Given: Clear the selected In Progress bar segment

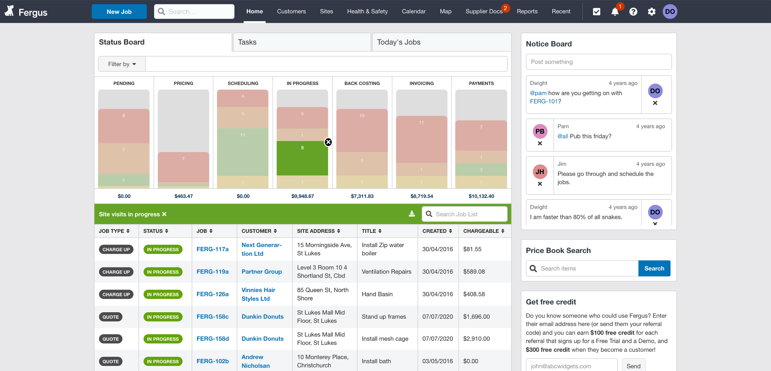Looking at the screenshot, I should [328, 142].
